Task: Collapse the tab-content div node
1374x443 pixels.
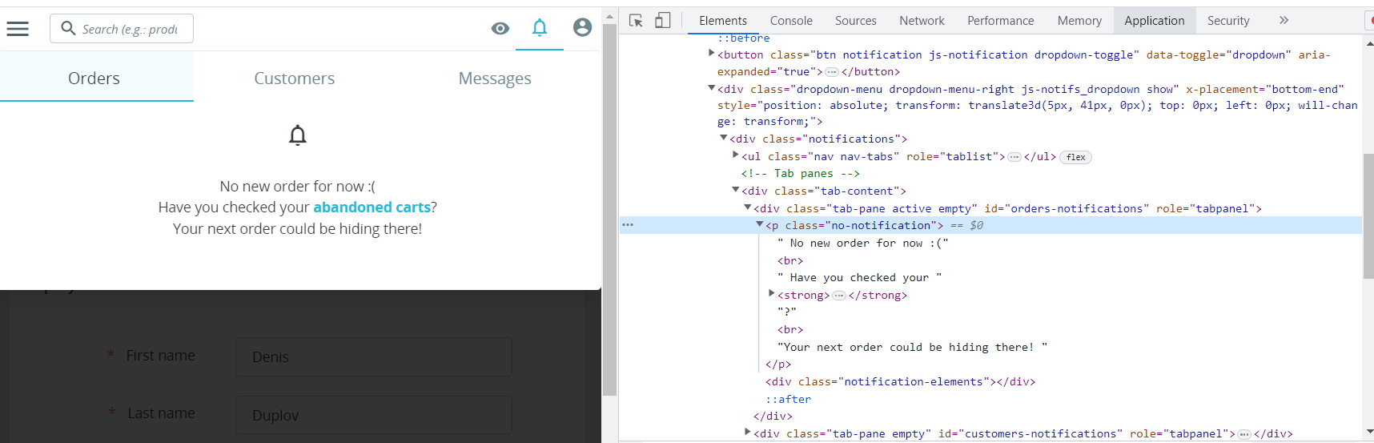Action: [x=735, y=190]
